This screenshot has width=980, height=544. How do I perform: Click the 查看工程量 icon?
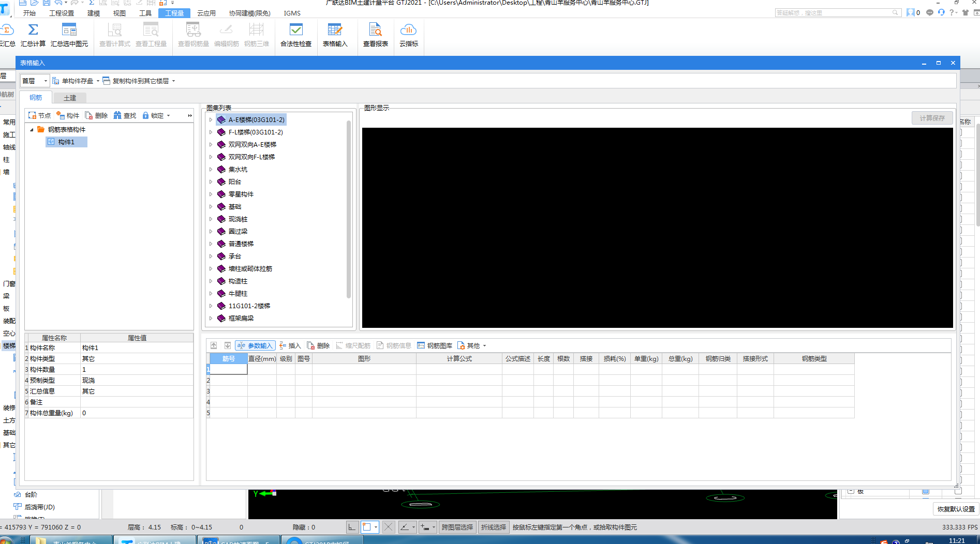point(151,29)
